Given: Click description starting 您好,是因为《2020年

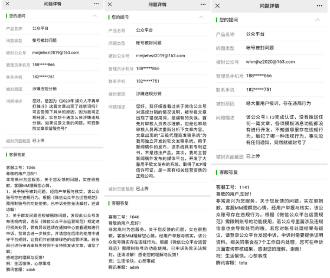Looking at the screenshot, I should tap(66, 115).
